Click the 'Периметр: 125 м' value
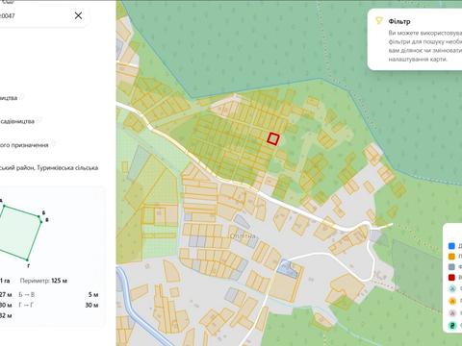Image resolution: width=462 pixels, height=346 pixels. (x=43, y=281)
